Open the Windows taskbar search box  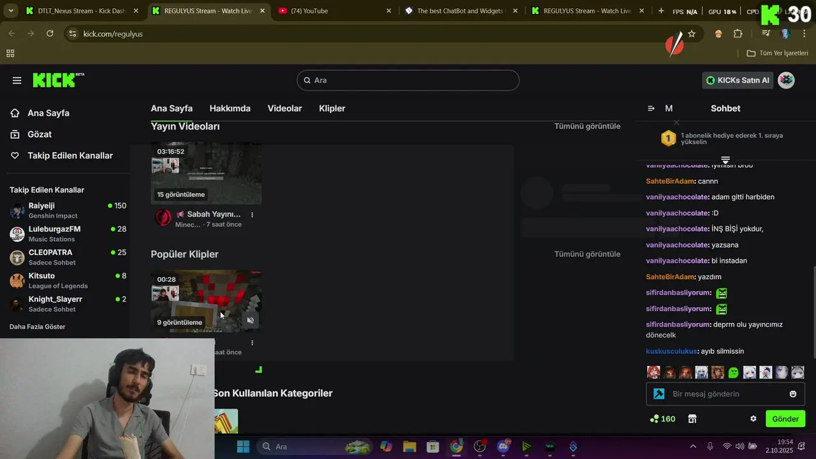[x=316, y=446]
